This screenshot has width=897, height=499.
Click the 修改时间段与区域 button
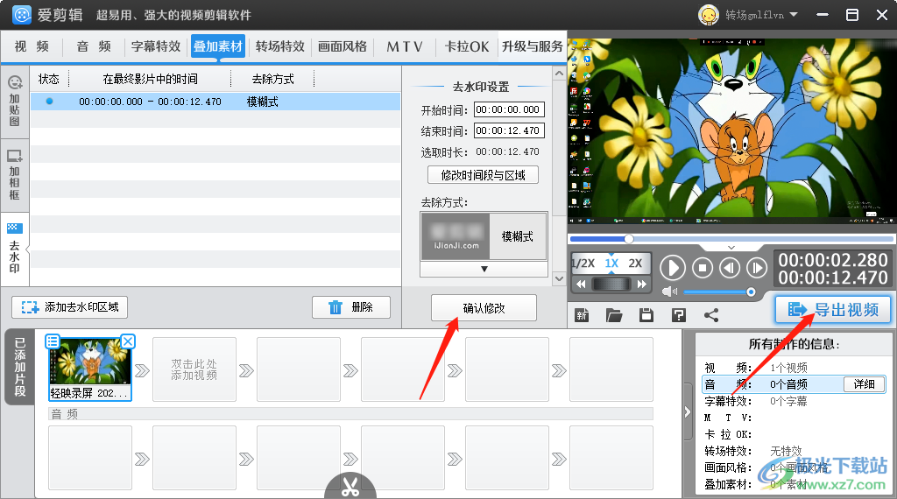tap(483, 175)
